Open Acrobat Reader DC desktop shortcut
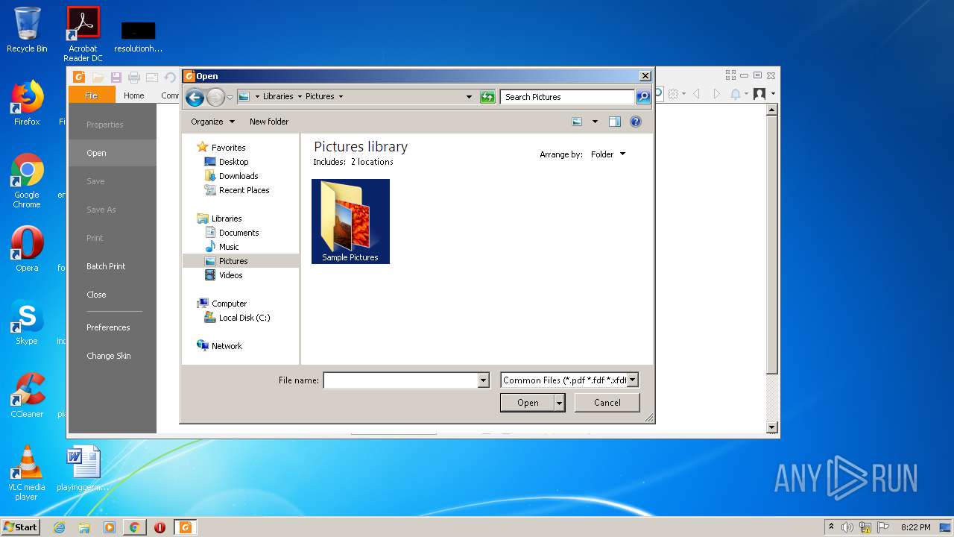 (83, 34)
